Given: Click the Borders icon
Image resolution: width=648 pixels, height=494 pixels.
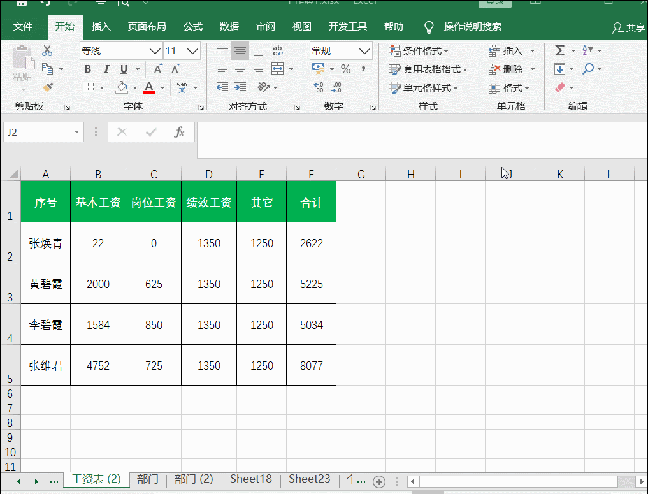Looking at the screenshot, I should coord(88,87).
